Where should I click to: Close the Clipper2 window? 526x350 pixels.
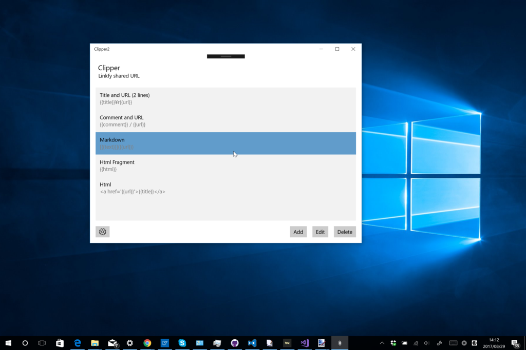click(353, 49)
